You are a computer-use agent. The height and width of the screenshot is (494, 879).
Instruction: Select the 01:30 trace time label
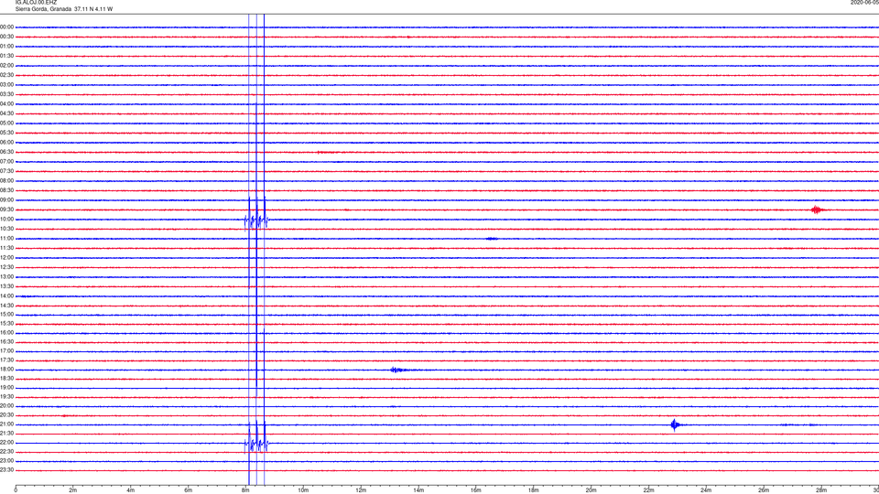pos(6,56)
